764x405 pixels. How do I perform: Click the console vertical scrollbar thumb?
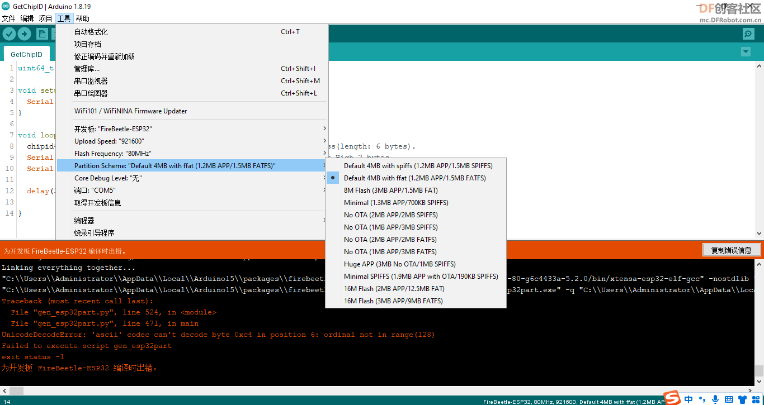point(760,371)
